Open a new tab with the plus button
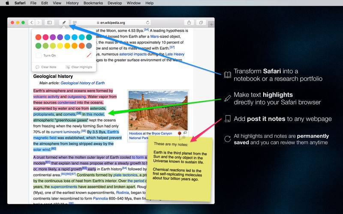This screenshot has height=214, width=343. (211, 25)
